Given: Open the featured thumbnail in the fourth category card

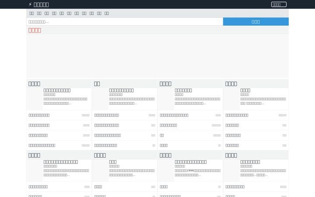Looking at the screenshot, I should [231, 99].
